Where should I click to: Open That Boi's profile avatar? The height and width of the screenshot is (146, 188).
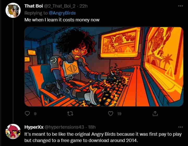click(13, 10)
